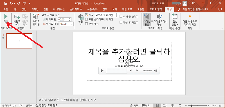Click the rotation handle of audio object
225x108 pixels.
click(129, 54)
